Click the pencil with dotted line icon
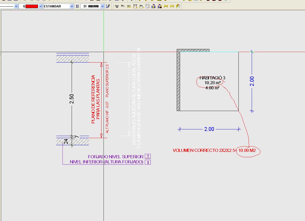This screenshot has width=305, height=221. (x=108, y=6)
